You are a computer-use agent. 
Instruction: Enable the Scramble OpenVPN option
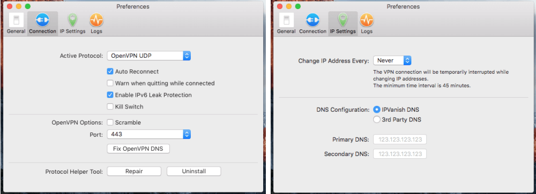[x=110, y=122]
